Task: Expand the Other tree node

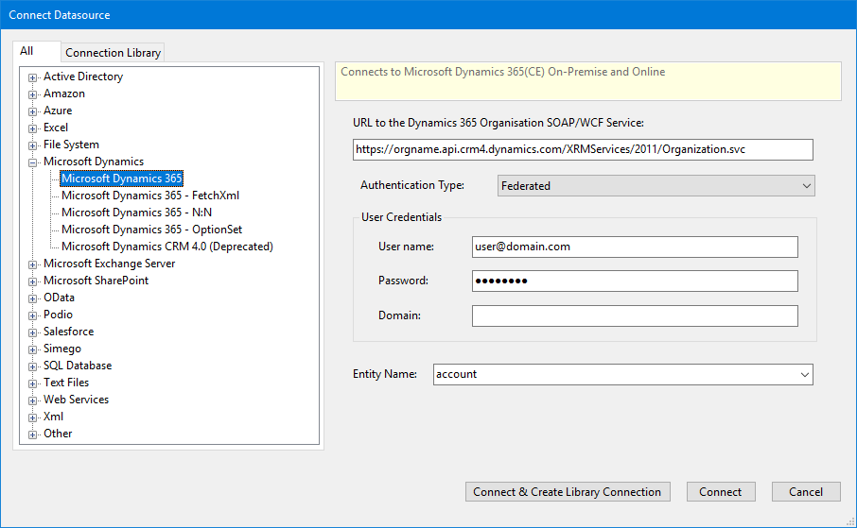Action: click(x=33, y=434)
